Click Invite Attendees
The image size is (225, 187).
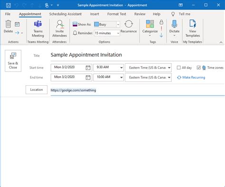tap(59, 29)
